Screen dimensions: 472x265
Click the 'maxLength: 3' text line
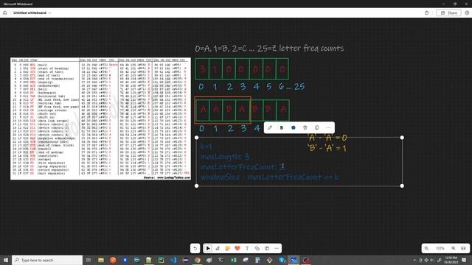coord(225,157)
